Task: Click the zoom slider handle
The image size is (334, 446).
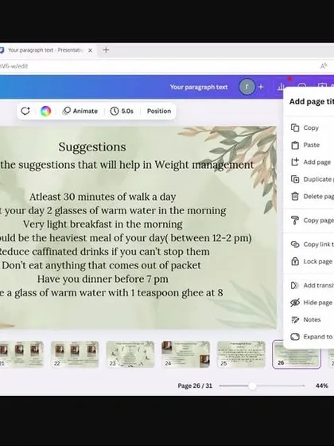Action: (252, 386)
